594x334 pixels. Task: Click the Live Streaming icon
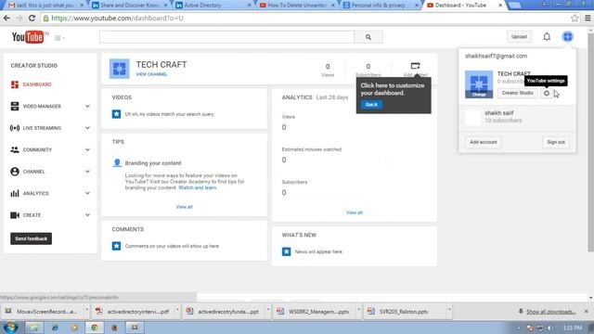(15, 128)
